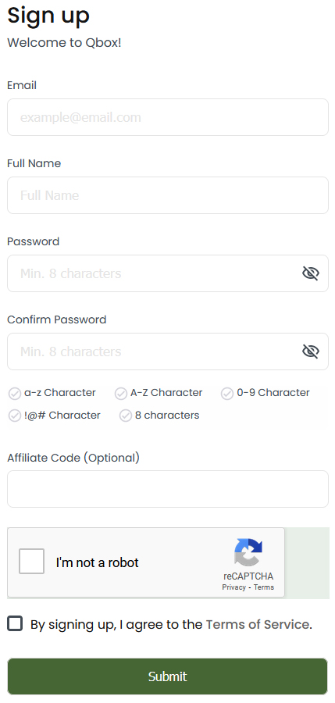Open reCAPTCHA Privacy link

tap(233, 587)
